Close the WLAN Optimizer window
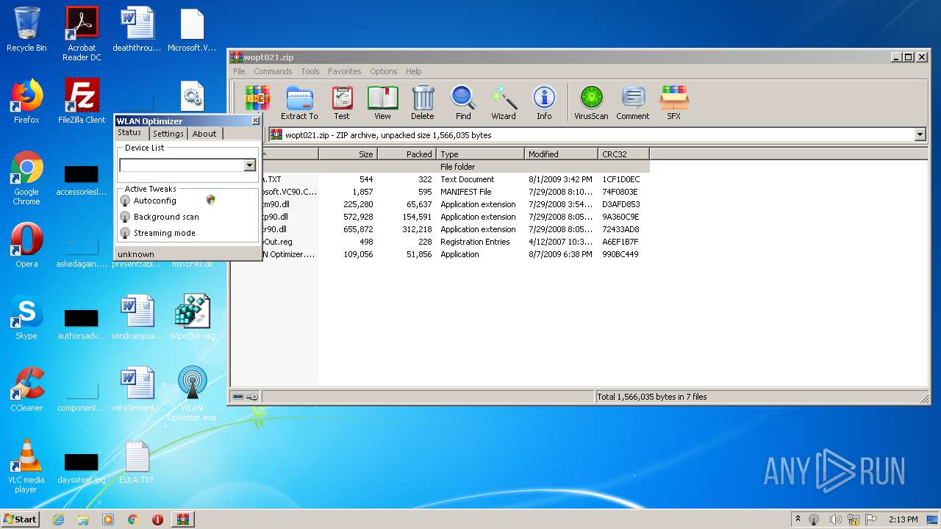Image resolution: width=941 pixels, height=529 pixels. tap(255, 120)
